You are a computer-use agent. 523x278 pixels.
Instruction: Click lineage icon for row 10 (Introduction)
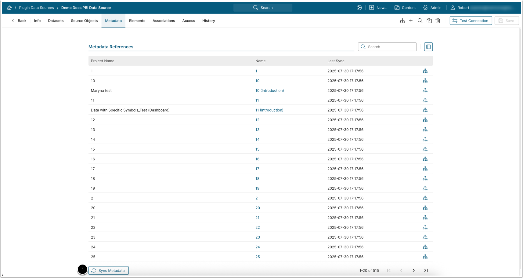(x=425, y=91)
